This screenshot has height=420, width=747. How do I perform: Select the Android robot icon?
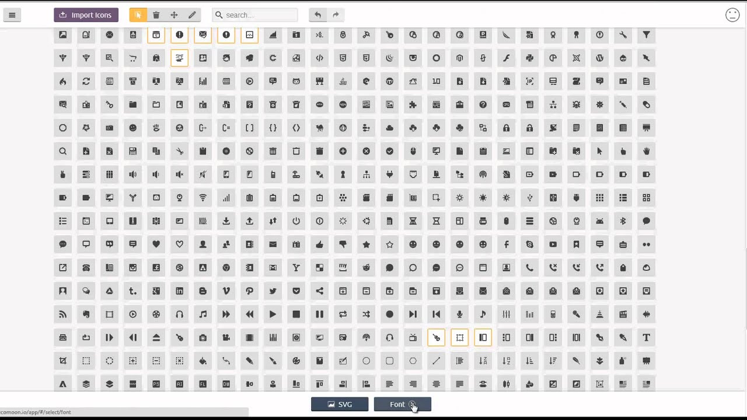pyautogui.click(x=599, y=221)
